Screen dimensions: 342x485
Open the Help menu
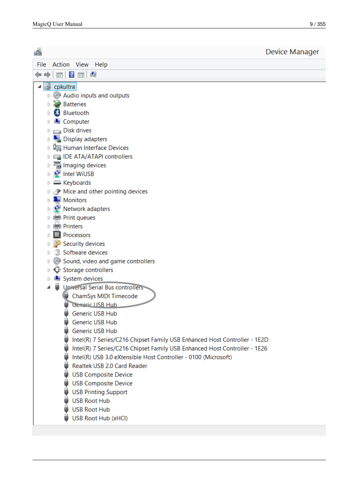click(101, 65)
